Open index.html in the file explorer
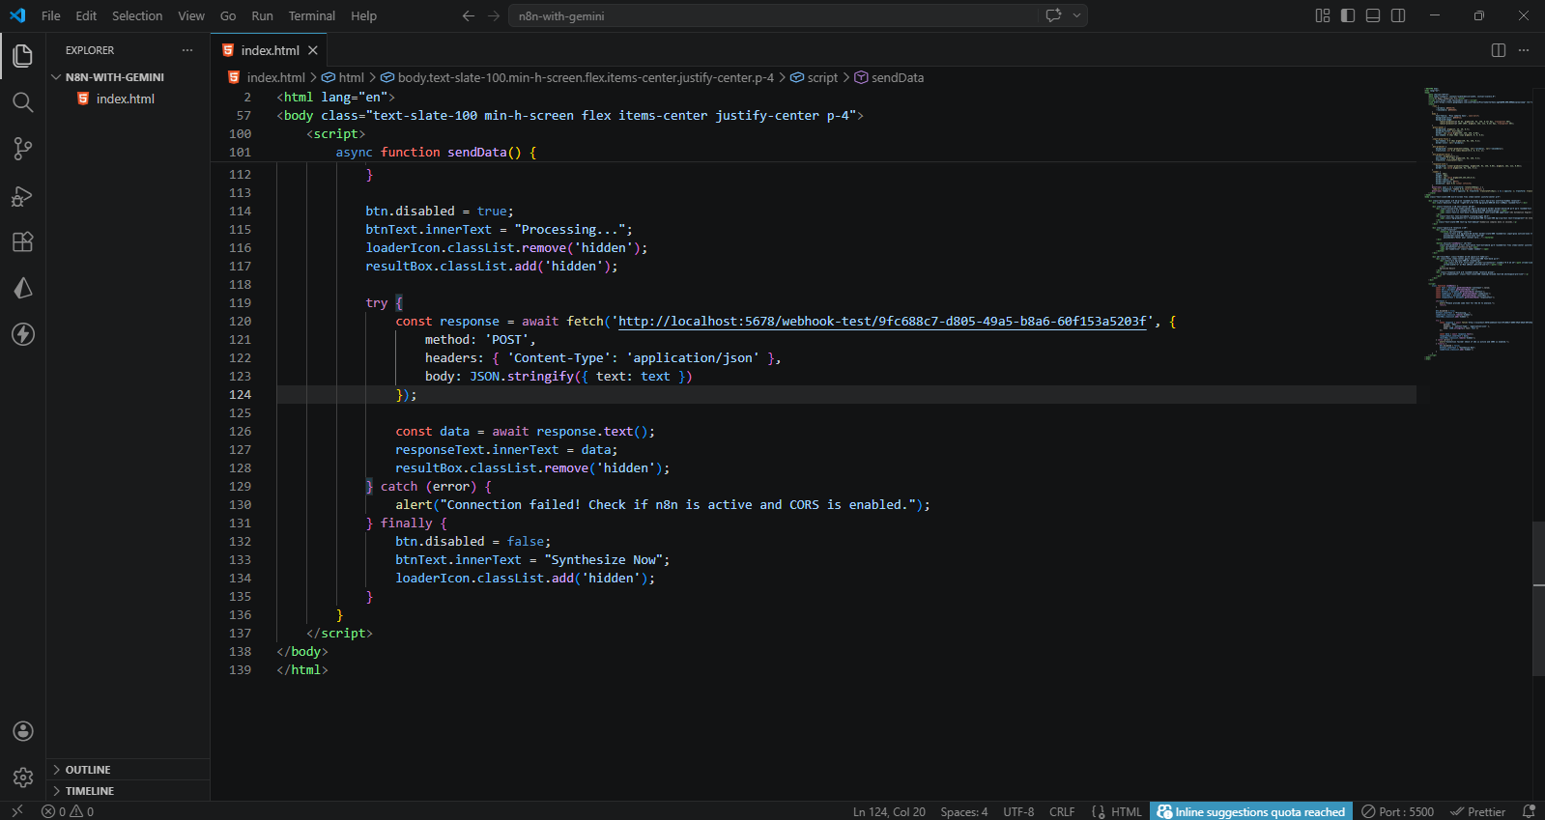This screenshot has width=1545, height=820. coord(126,99)
